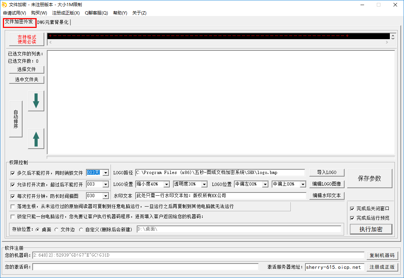Click the 水印文本 input field
Viewport: 404px width, 278px height.
pyautogui.click(x=221, y=196)
